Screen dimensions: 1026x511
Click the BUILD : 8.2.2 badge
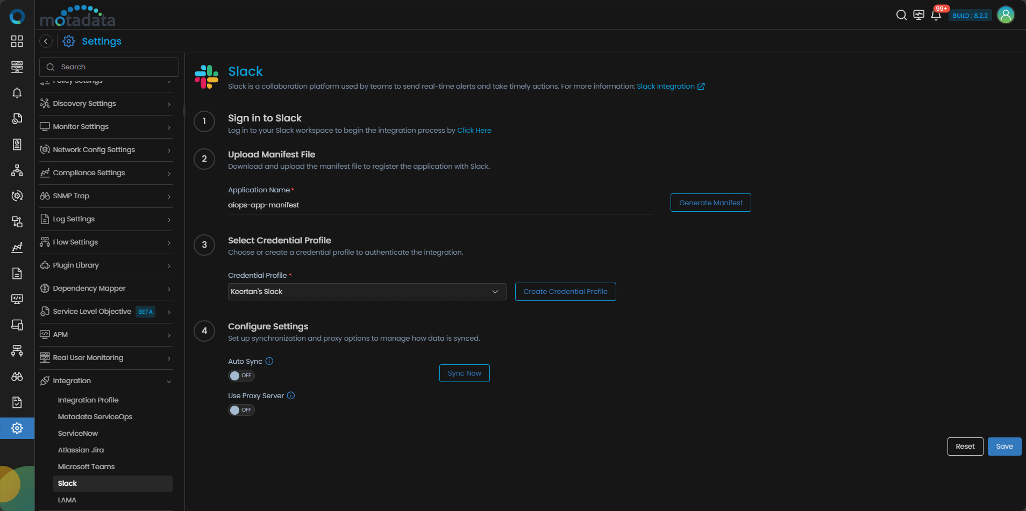970,16
